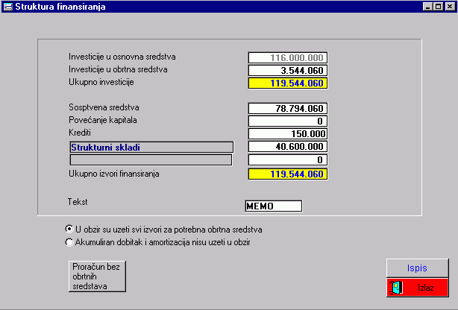Click the window system menu icon
The image size is (458, 310).
pyautogui.click(x=7, y=7)
